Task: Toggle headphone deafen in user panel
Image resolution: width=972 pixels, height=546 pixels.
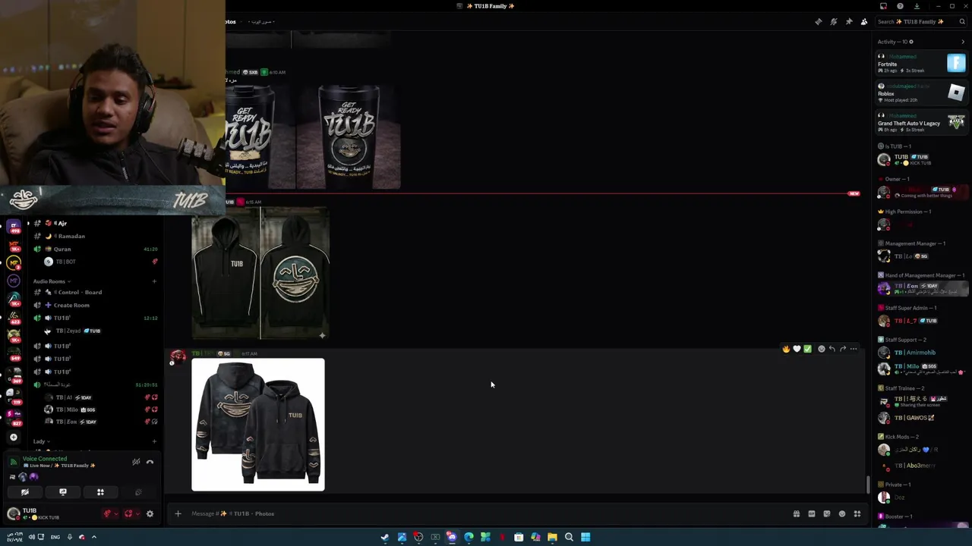Action: [x=128, y=514]
